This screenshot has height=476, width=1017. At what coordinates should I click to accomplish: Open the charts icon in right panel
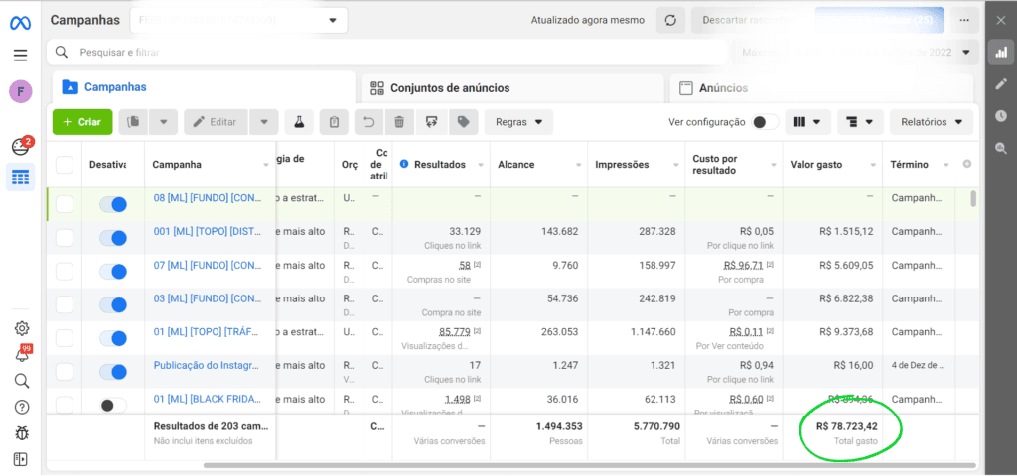[1000, 53]
